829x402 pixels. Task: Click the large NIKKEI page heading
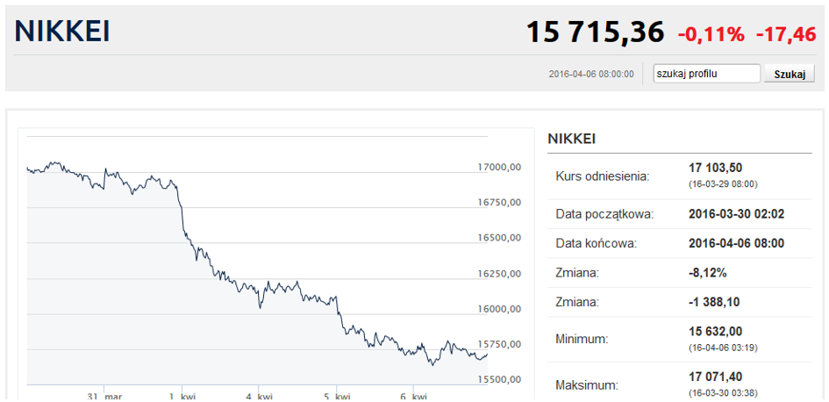coord(62,32)
